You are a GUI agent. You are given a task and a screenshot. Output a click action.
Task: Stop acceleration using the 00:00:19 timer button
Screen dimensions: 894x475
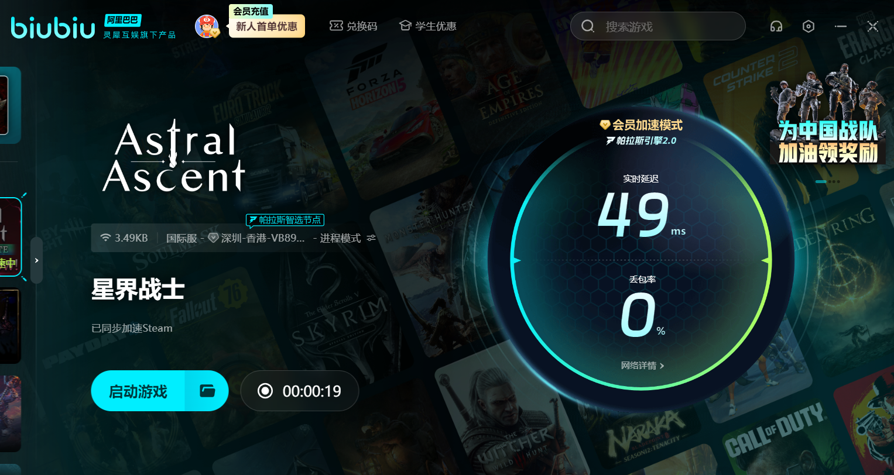[x=300, y=391]
